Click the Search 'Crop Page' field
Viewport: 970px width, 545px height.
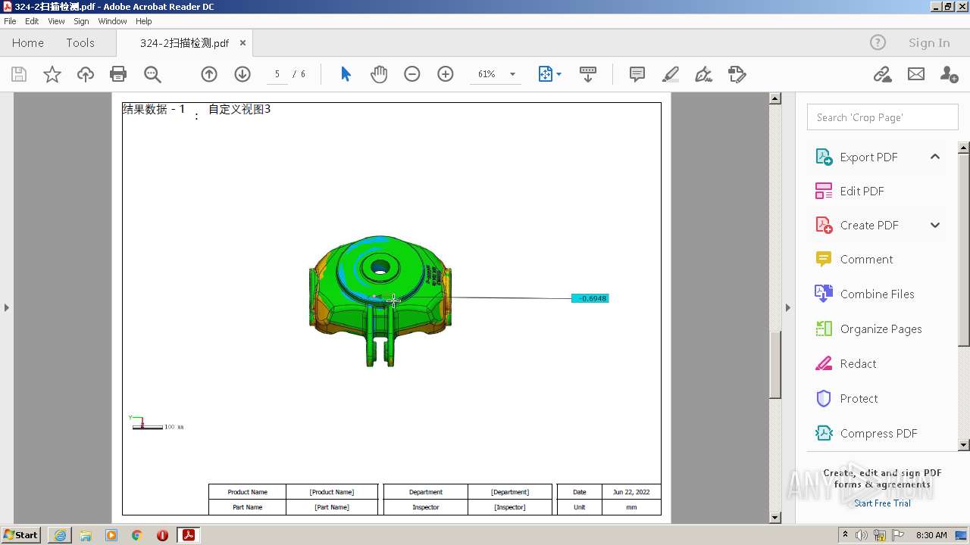click(x=882, y=117)
